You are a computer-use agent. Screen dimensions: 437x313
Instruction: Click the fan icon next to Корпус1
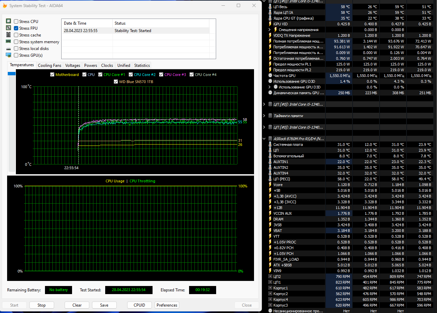coord(270,288)
